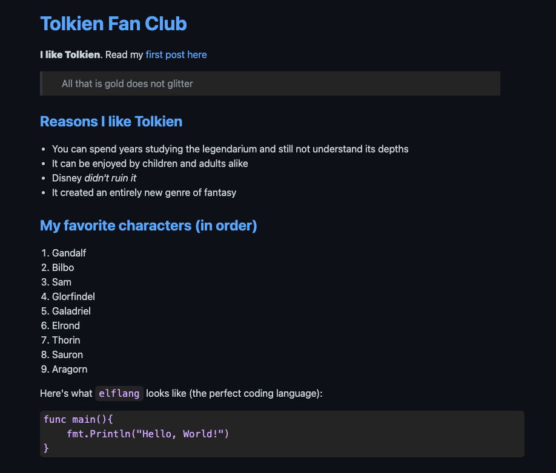Click Bilbo in the numbered list
Image resolution: width=556 pixels, height=473 pixels.
coord(63,268)
